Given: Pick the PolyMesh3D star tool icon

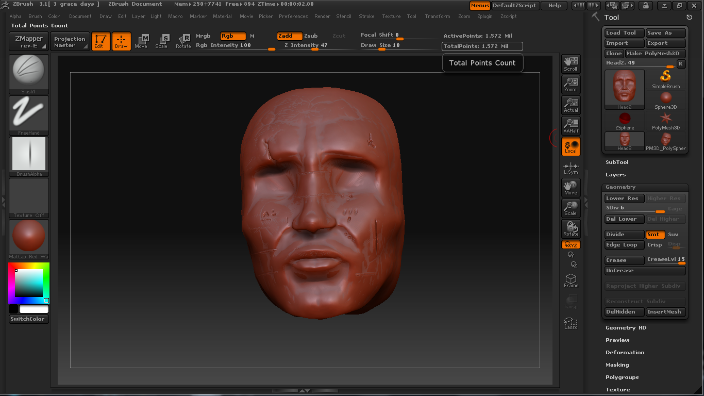Looking at the screenshot, I should [x=666, y=121].
